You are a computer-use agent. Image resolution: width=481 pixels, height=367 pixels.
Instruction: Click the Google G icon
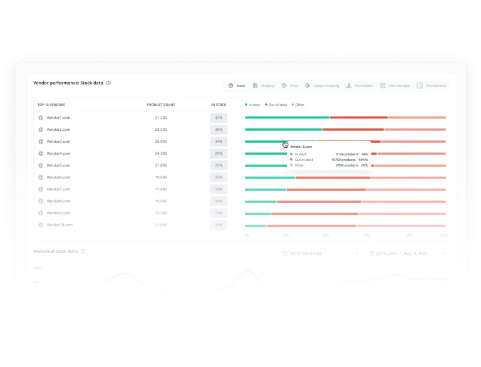tap(308, 86)
